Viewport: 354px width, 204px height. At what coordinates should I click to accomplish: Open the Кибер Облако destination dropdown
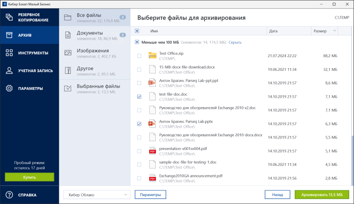[x=96, y=195]
